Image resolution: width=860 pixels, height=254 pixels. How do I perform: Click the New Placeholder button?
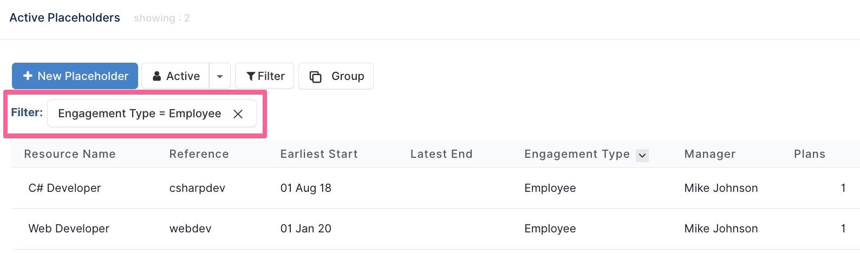[x=75, y=76]
